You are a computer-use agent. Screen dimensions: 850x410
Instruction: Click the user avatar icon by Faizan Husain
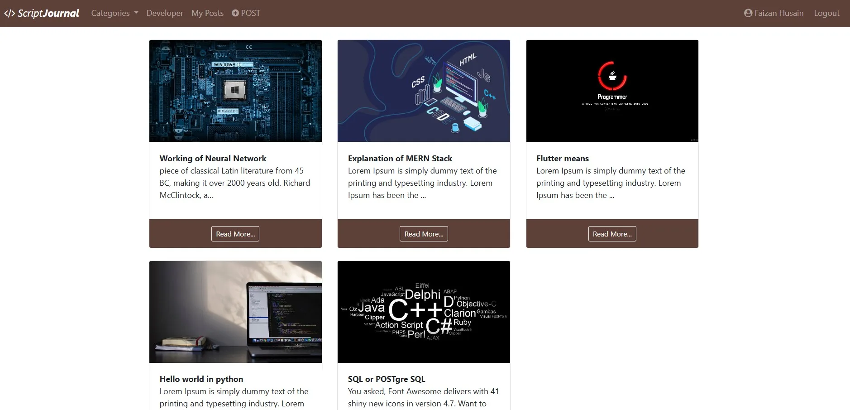coord(748,13)
